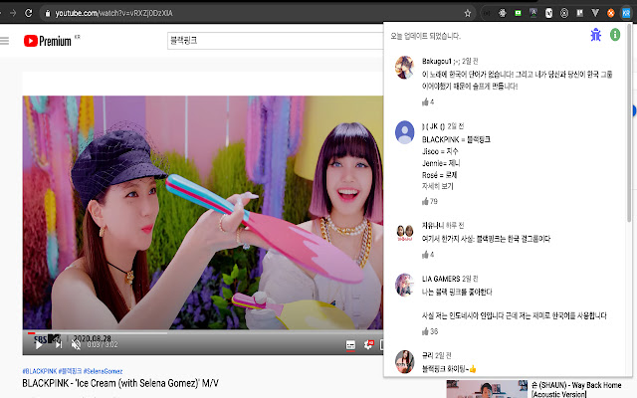This screenshot has width=637, height=398.
Task: Click the main video frame
Action: tap(203, 212)
